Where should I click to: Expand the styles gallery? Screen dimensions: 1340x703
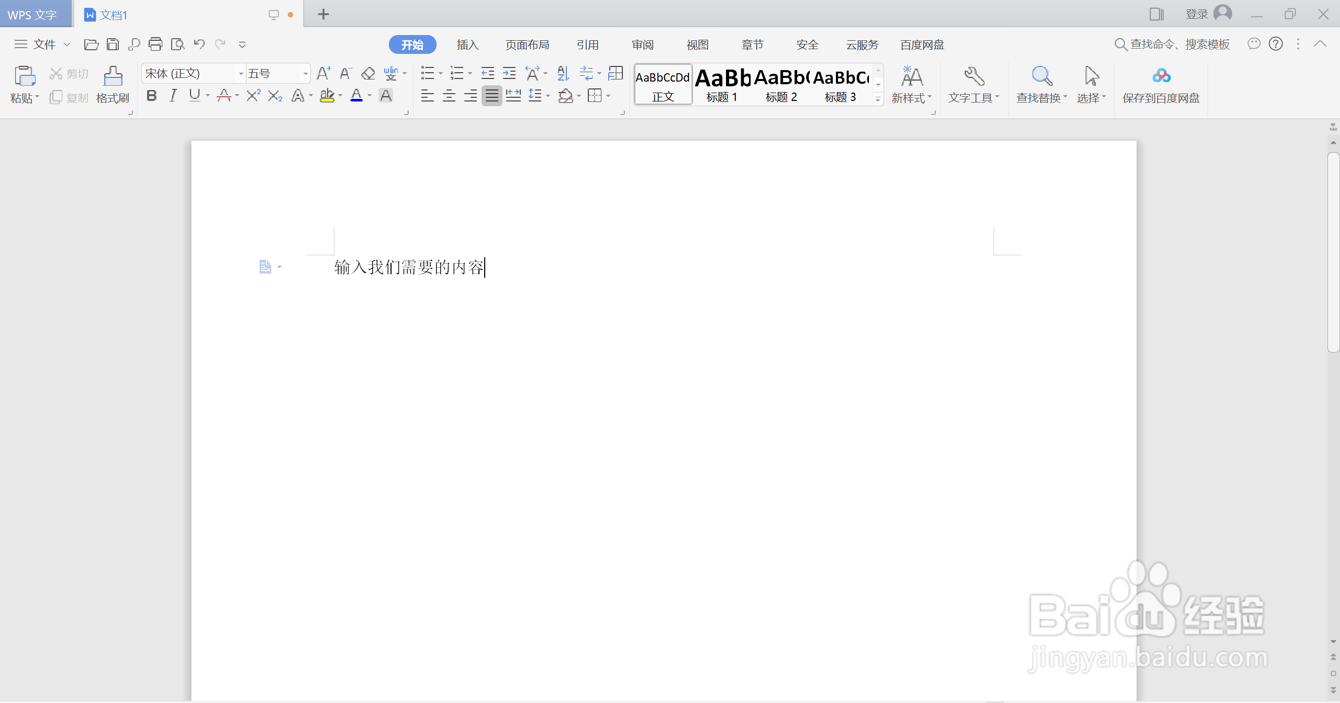point(878,99)
